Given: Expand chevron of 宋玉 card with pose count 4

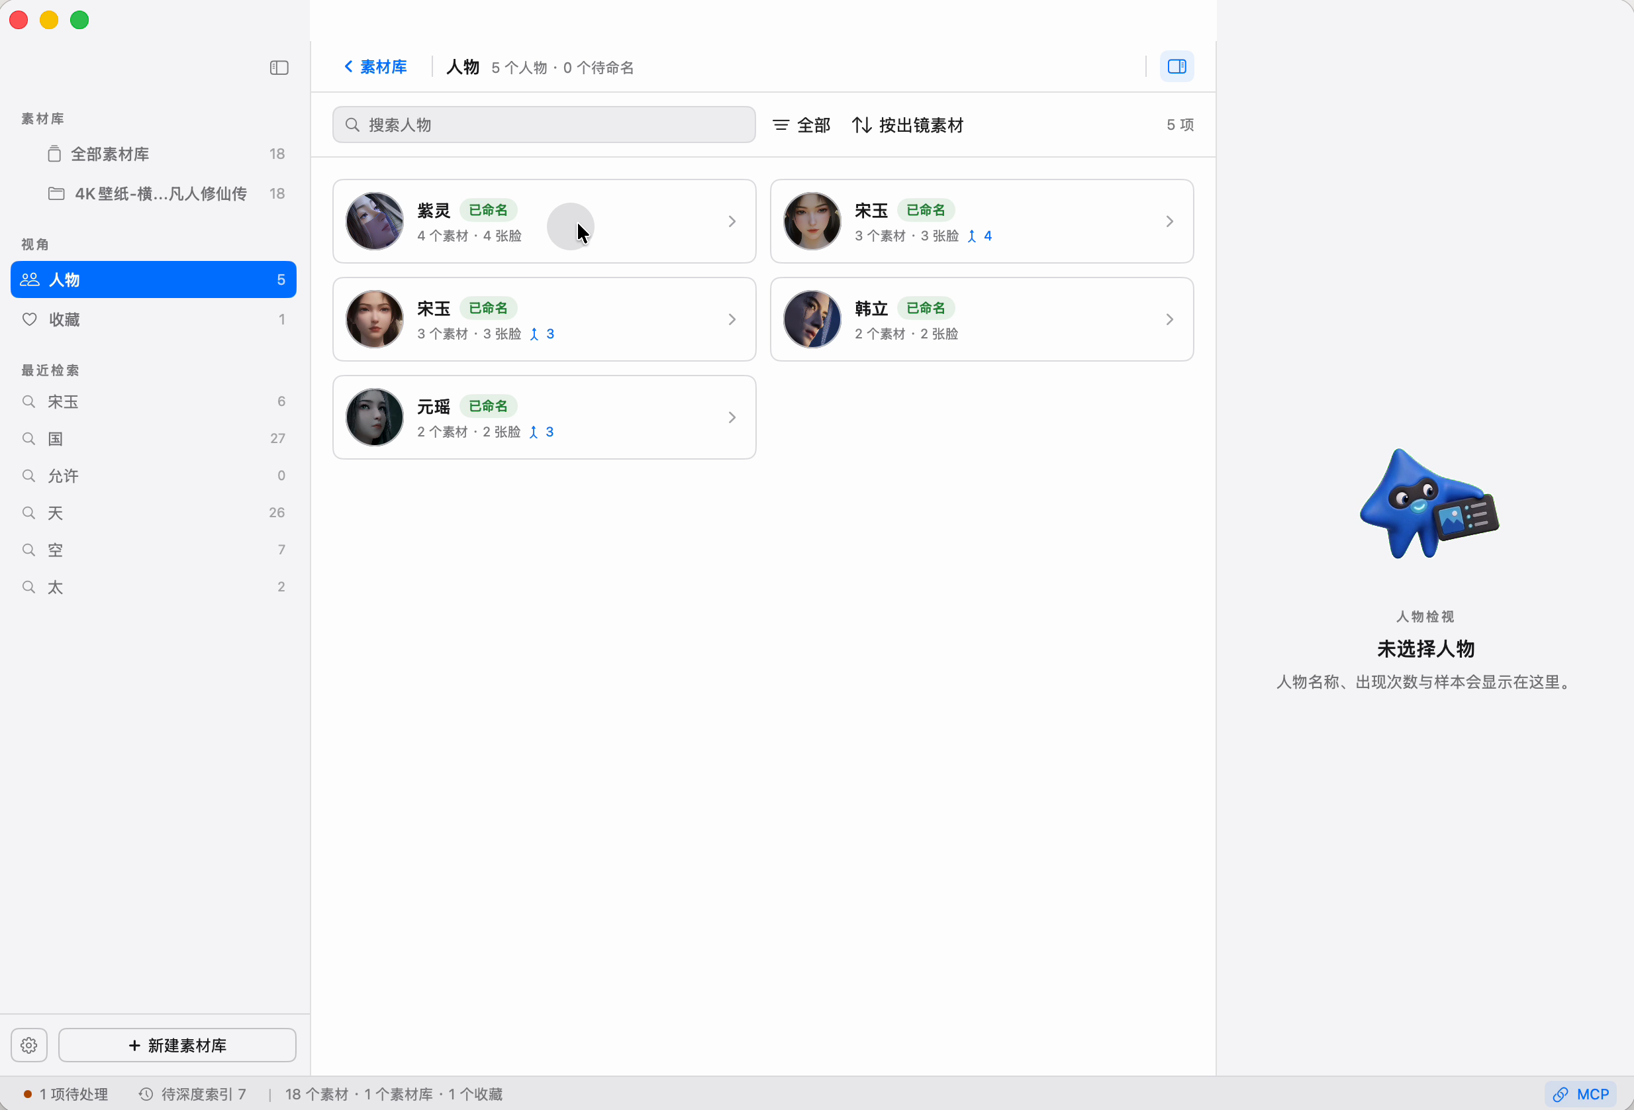Looking at the screenshot, I should (x=1169, y=222).
